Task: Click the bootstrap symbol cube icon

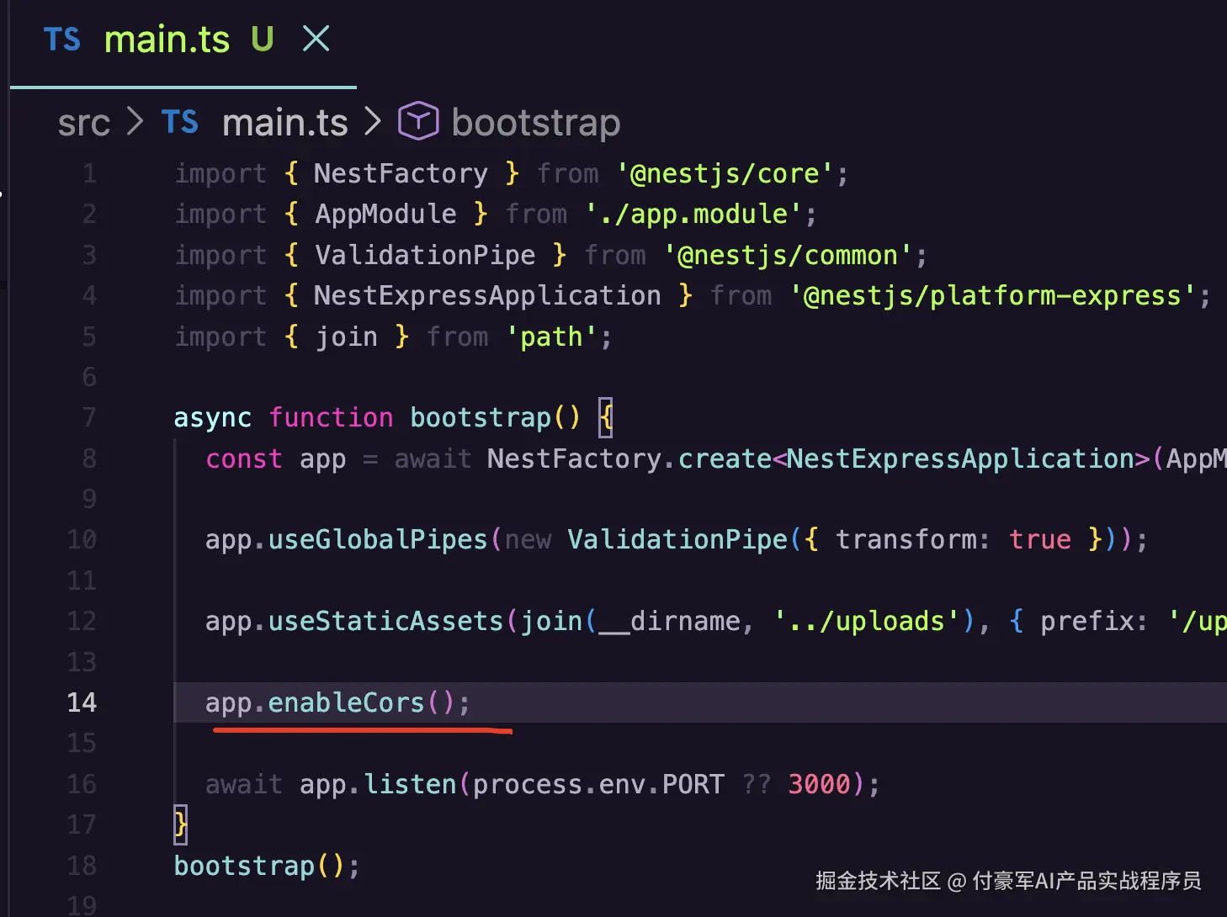Action: pos(418,121)
